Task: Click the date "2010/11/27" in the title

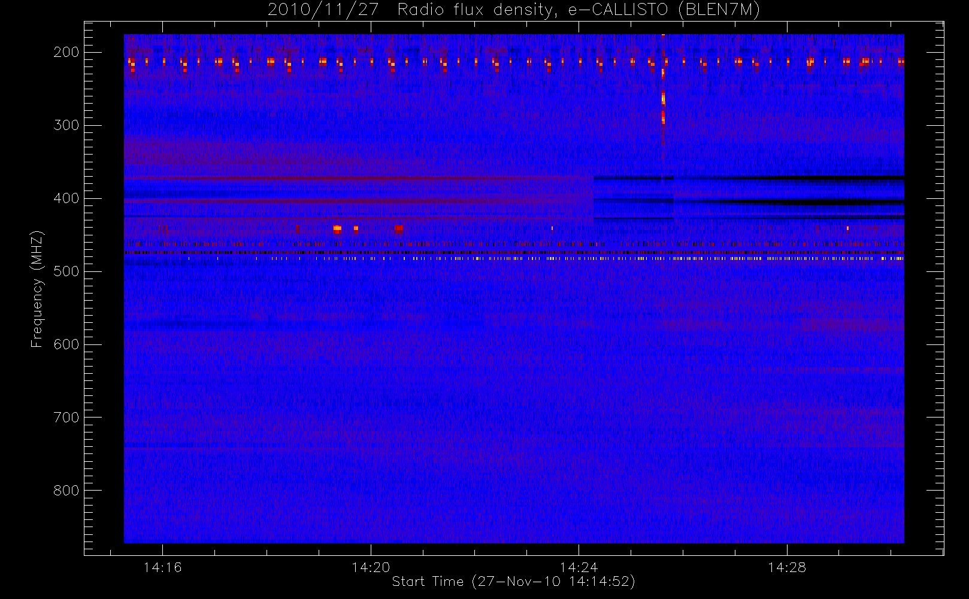Action: [323, 10]
